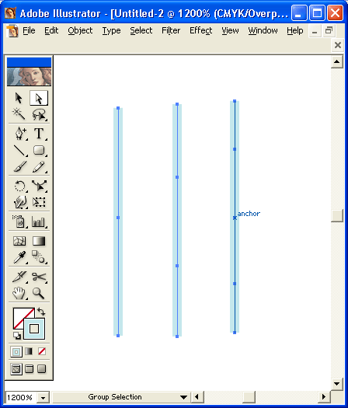This screenshot has height=408, width=348.
Task: Reset default fill and stroke
Action: coord(17,336)
